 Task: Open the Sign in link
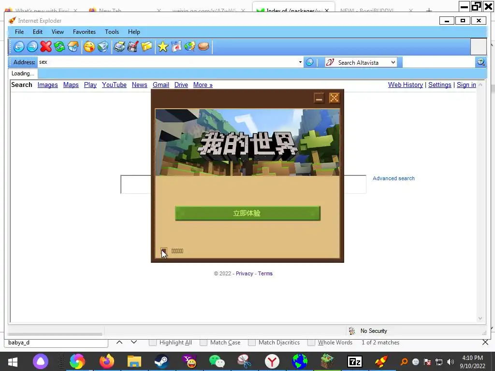click(x=466, y=85)
